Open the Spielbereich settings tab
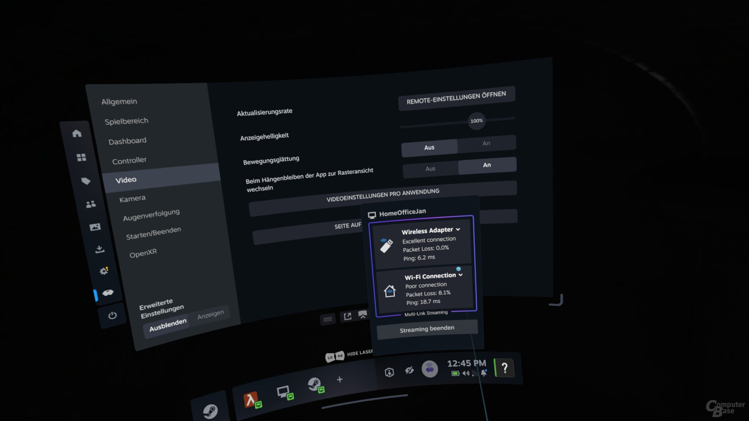The width and height of the screenshot is (749, 421). [x=127, y=121]
